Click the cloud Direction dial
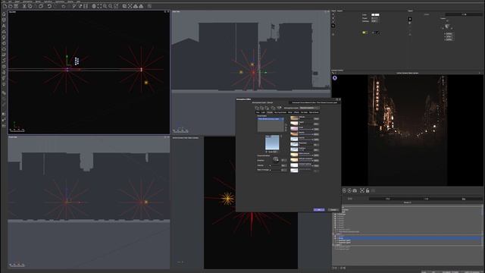 pos(276,160)
